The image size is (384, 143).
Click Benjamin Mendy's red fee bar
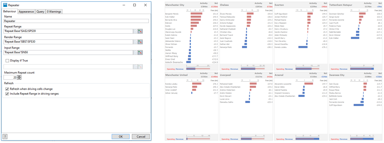click(196, 14)
